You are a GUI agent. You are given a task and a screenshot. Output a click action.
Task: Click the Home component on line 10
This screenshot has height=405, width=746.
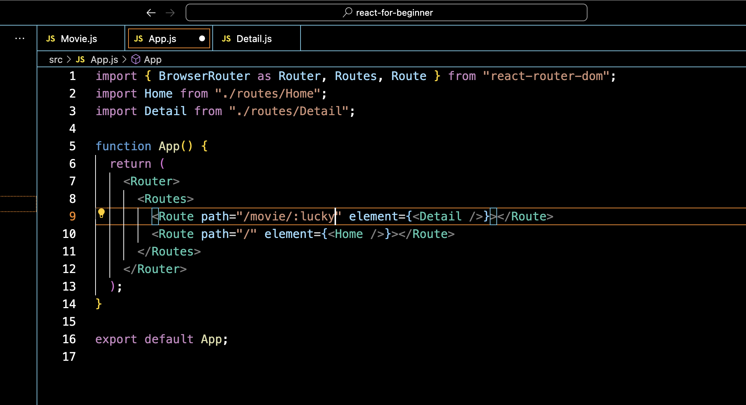(349, 234)
